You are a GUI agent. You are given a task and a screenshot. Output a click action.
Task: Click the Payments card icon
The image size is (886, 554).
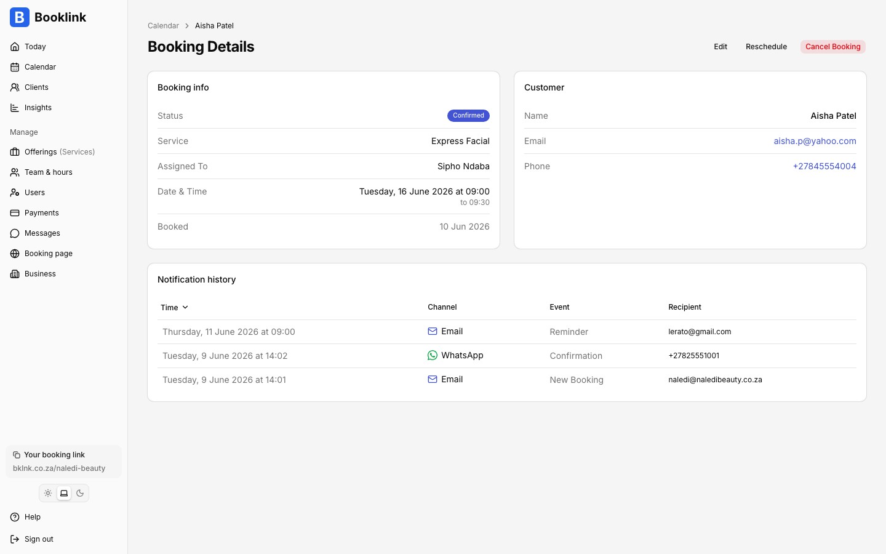(15, 213)
